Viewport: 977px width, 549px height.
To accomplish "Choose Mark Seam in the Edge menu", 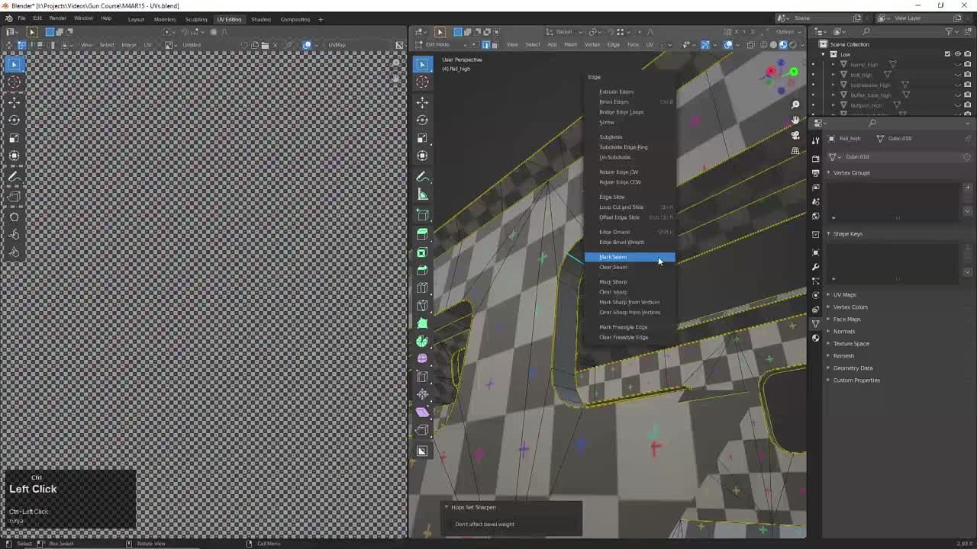I will pos(630,257).
